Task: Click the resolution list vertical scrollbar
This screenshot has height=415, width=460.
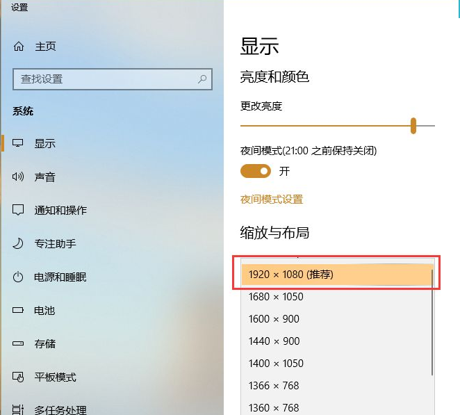Action: click(x=433, y=320)
